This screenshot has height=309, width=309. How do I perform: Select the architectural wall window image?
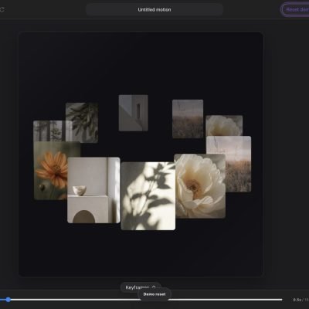coord(134,113)
